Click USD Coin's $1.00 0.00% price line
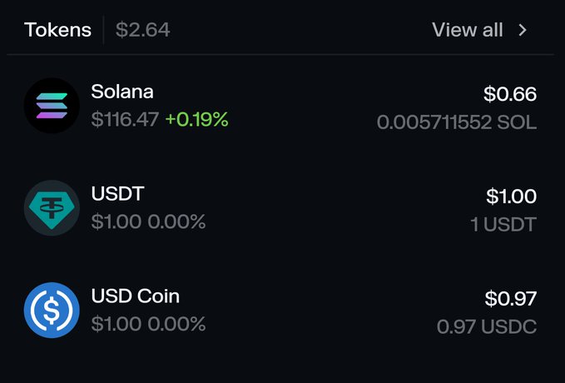This screenshot has height=383, width=565. (x=148, y=324)
